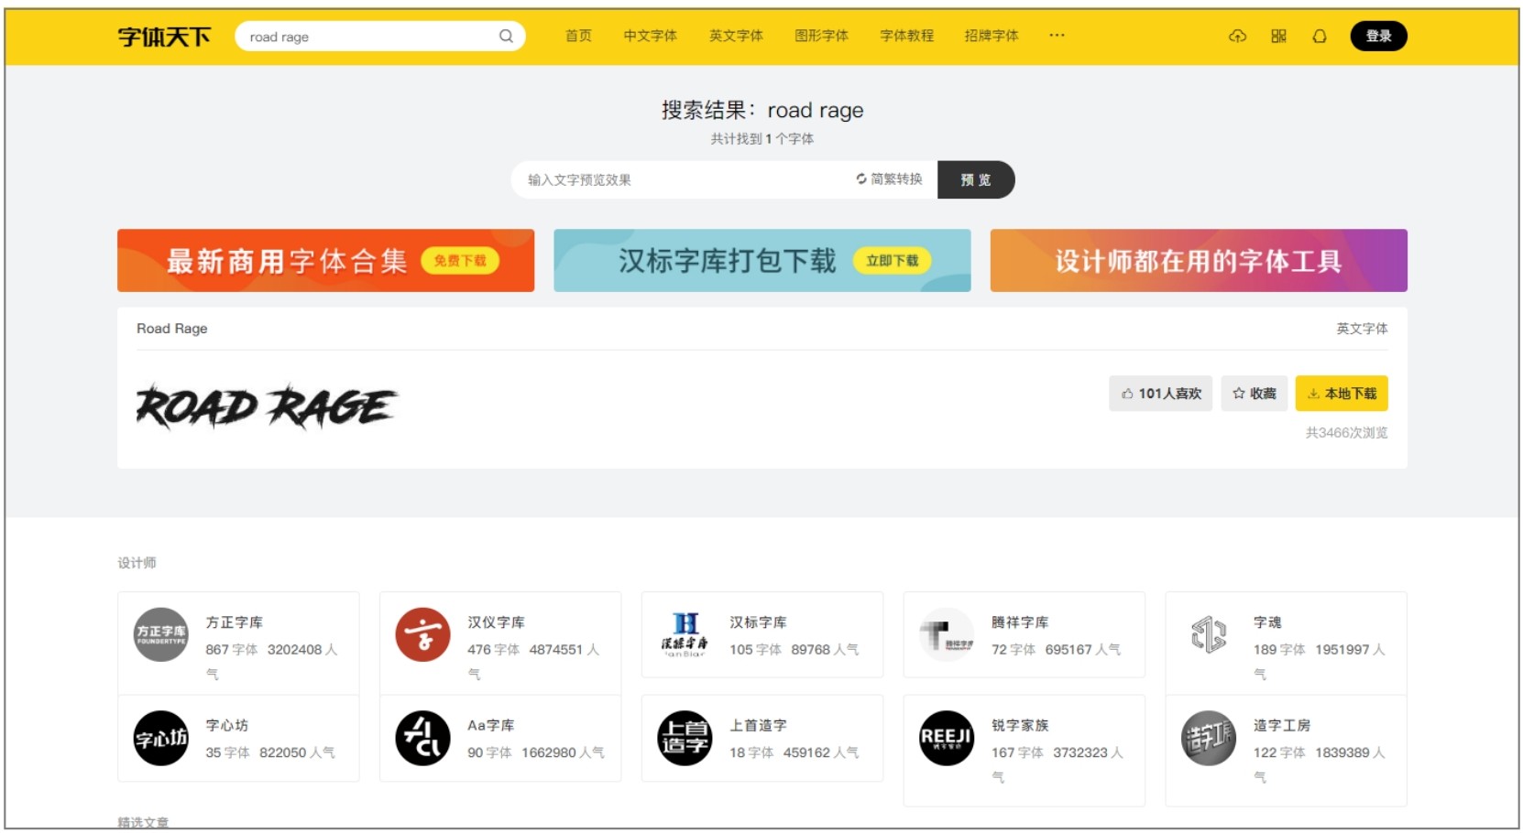Open the more menu ellipsis
Viewport: 1523px width, 833px height.
(x=1057, y=36)
